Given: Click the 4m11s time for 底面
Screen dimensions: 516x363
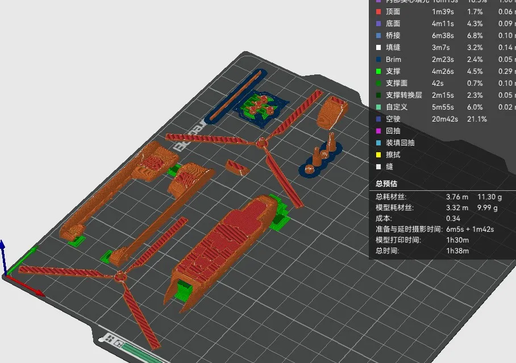Looking at the screenshot, I should point(443,23).
